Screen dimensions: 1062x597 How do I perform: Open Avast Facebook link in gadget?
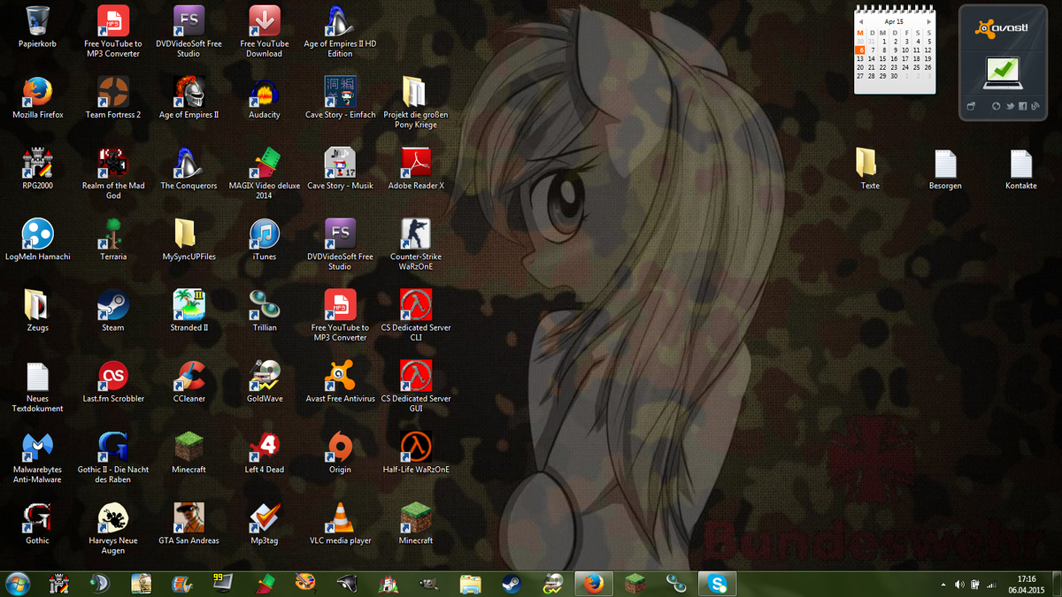(x=1022, y=106)
